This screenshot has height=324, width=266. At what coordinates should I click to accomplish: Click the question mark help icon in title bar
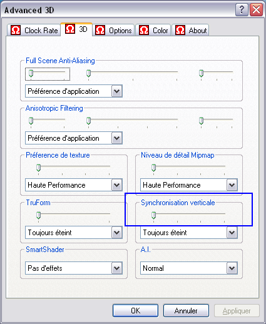242,9
